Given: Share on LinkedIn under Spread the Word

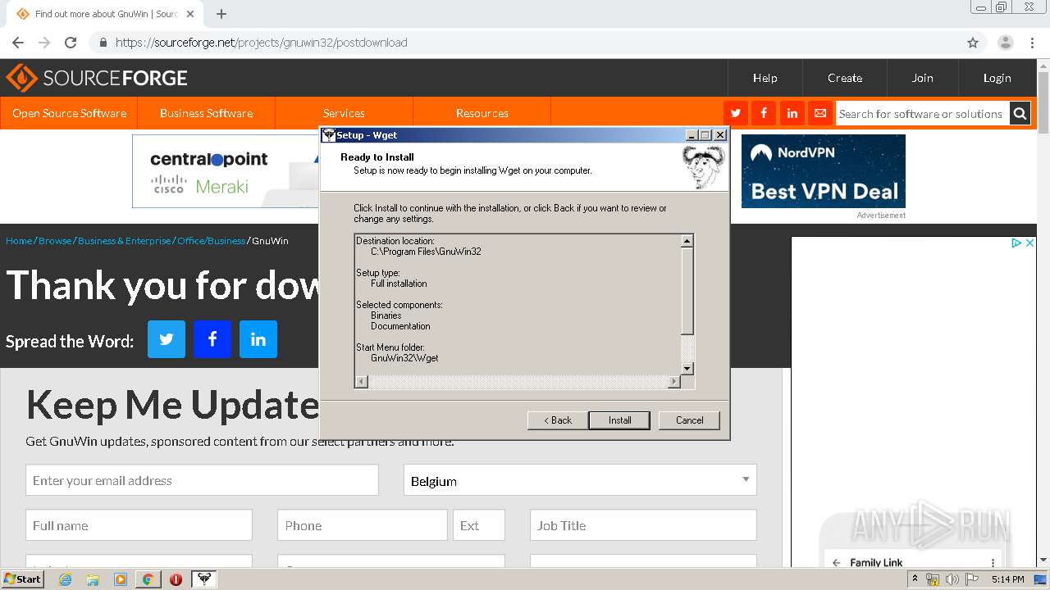Looking at the screenshot, I should (258, 339).
